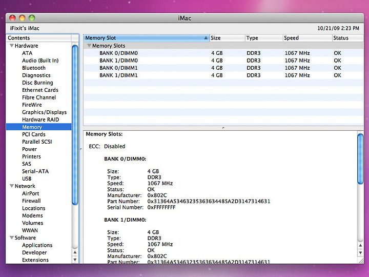
Task: Click the sidebar scrollbar thumb
Action: pyautogui.click(x=75, y=125)
